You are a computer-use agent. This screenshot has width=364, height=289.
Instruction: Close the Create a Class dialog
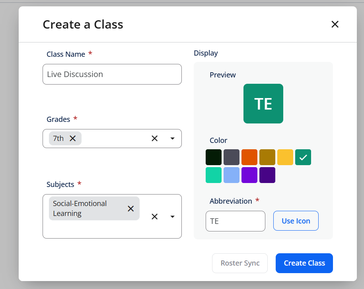pyautogui.click(x=335, y=24)
